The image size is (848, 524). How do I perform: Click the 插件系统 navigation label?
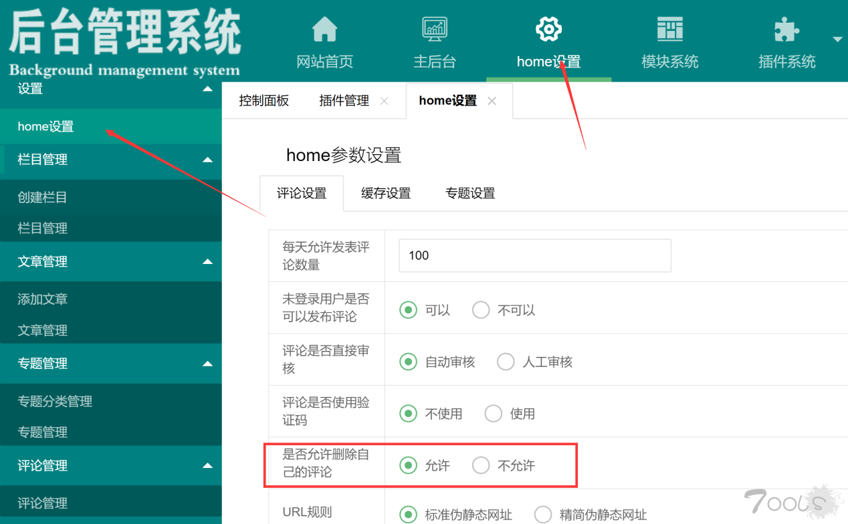pos(786,62)
